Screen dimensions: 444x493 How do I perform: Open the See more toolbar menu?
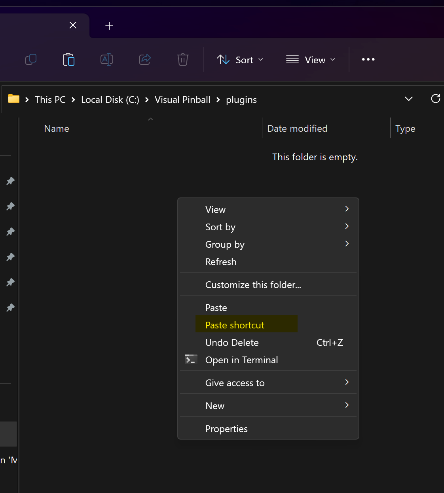coord(368,59)
